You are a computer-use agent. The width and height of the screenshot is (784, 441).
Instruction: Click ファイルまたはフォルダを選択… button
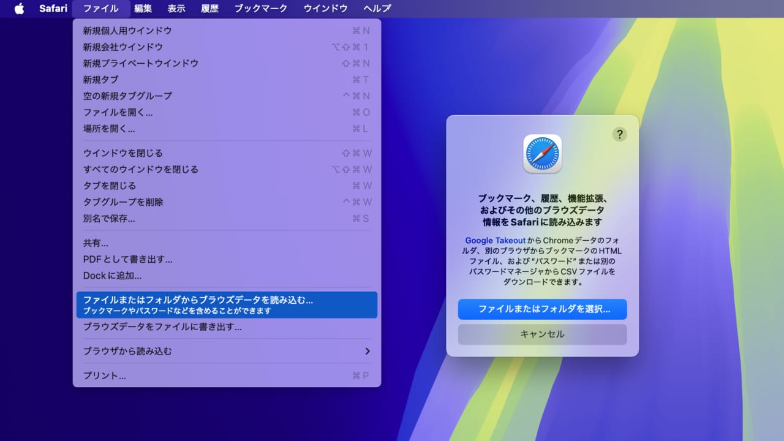tap(542, 309)
